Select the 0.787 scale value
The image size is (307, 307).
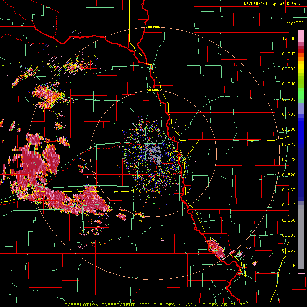tap(289, 99)
